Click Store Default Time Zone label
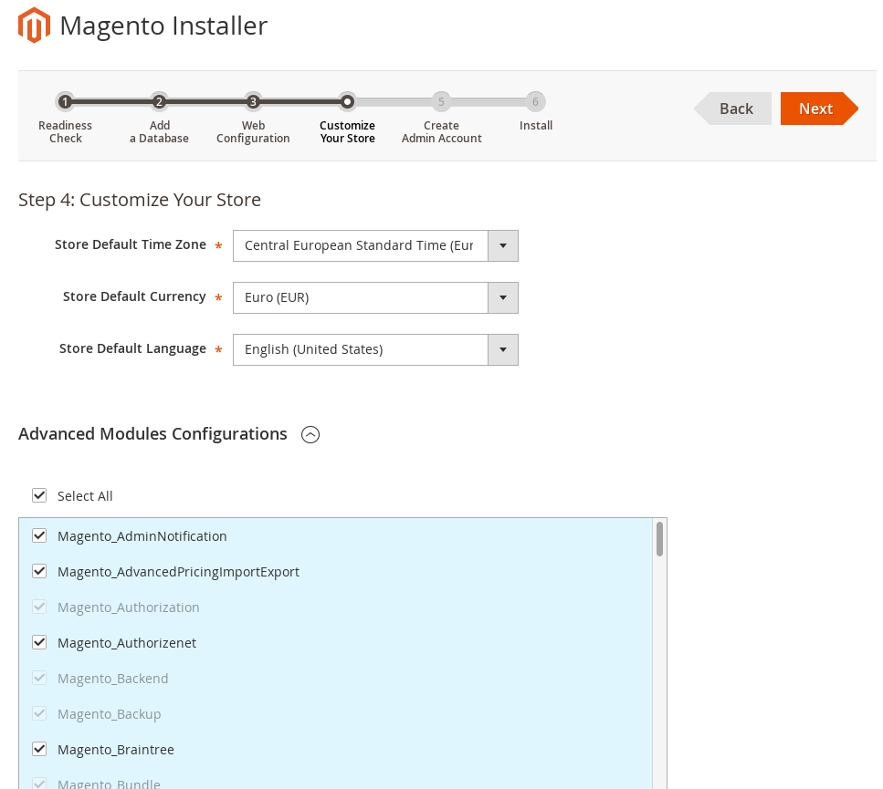This screenshot has width=883, height=789. click(x=131, y=244)
